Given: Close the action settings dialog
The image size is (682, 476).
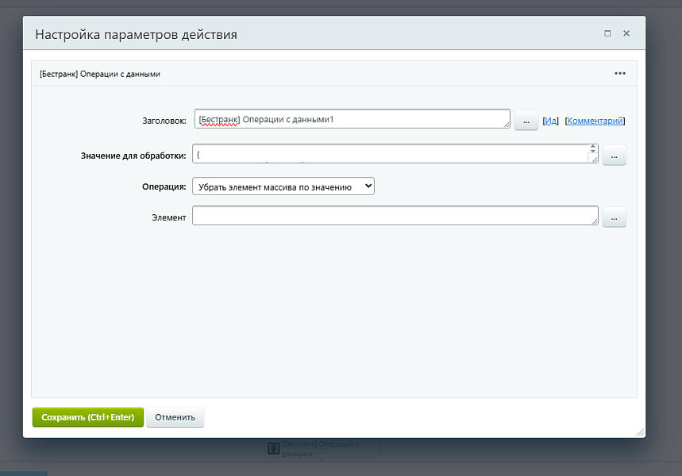Looking at the screenshot, I should pos(626,34).
